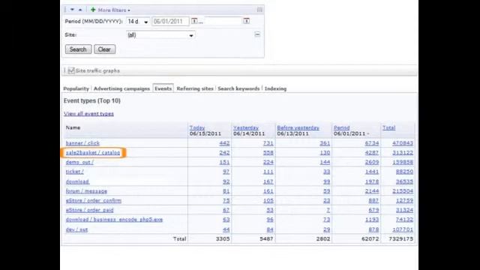Image resolution: width=480 pixels, height=270 pixels.
Task: Open the banner / click event
Action: 82,143
